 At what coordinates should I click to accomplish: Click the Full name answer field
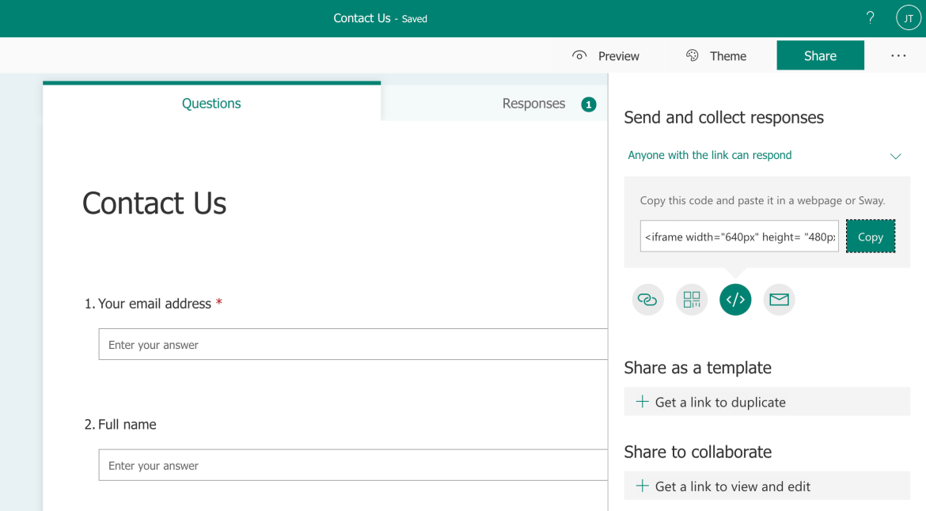point(352,466)
